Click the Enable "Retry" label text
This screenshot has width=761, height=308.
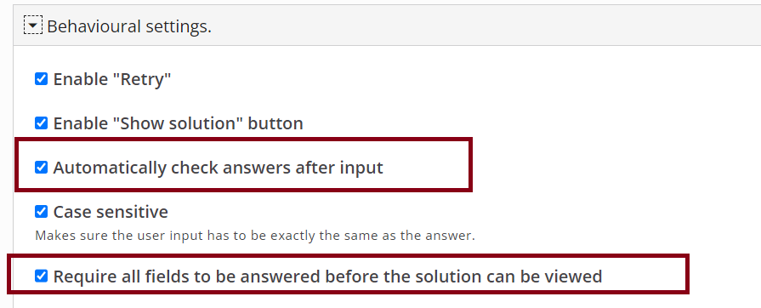(x=112, y=79)
